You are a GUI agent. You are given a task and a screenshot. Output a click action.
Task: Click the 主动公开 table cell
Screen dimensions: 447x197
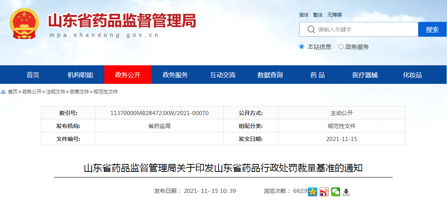342,113
